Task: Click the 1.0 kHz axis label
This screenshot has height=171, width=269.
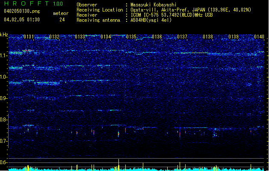Action: (4, 77)
